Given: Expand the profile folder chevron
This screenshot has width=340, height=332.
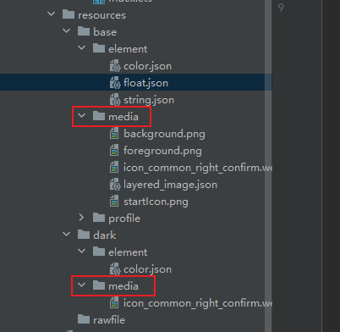Looking at the screenshot, I should pyautogui.click(x=81, y=218).
